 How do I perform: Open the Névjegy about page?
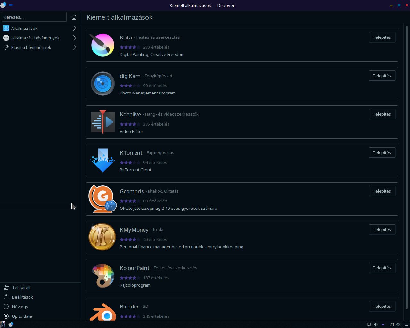pos(40,307)
